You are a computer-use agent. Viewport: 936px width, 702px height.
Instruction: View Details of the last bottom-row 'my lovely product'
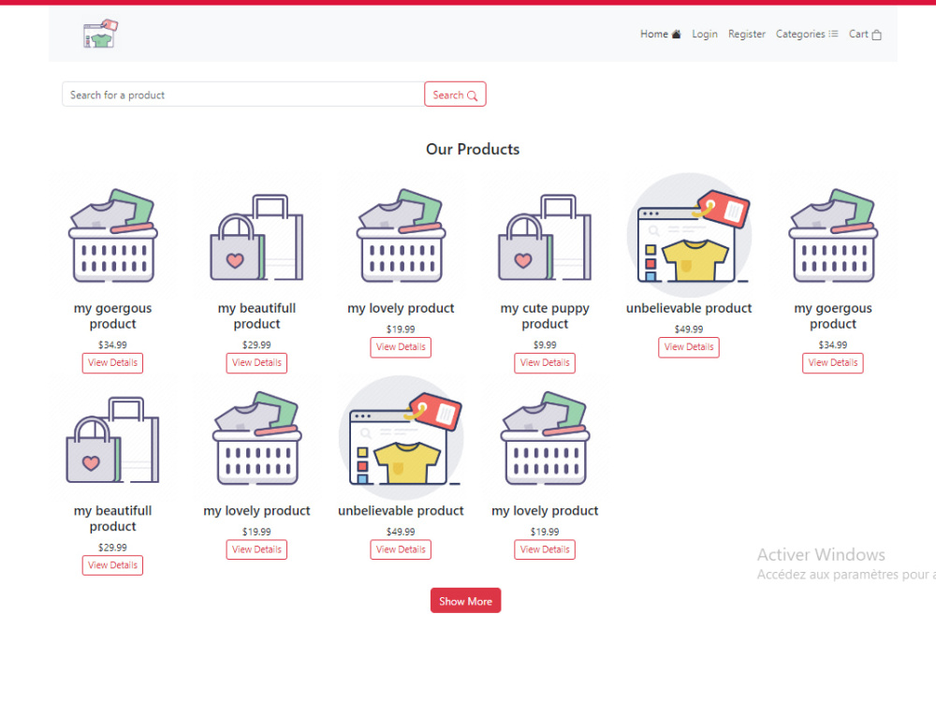[x=545, y=549]
